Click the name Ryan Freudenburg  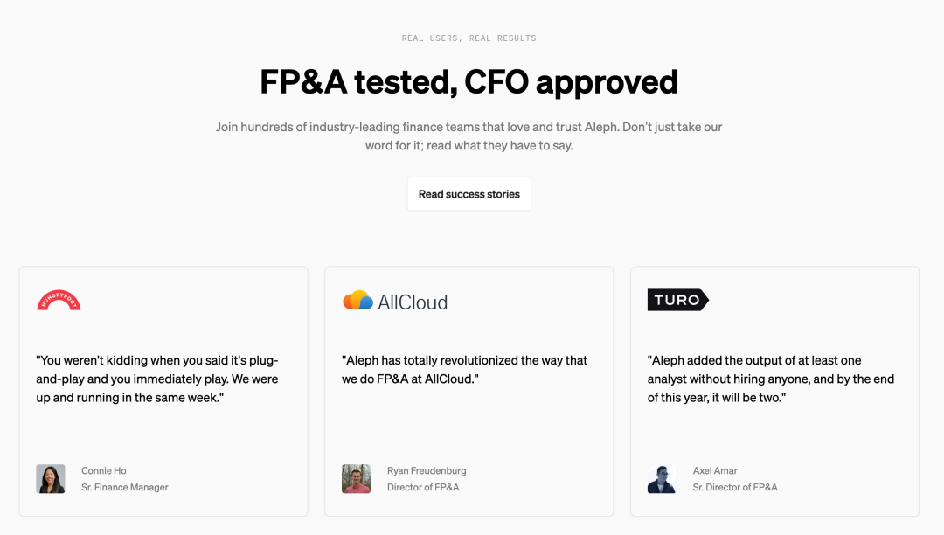427,470
